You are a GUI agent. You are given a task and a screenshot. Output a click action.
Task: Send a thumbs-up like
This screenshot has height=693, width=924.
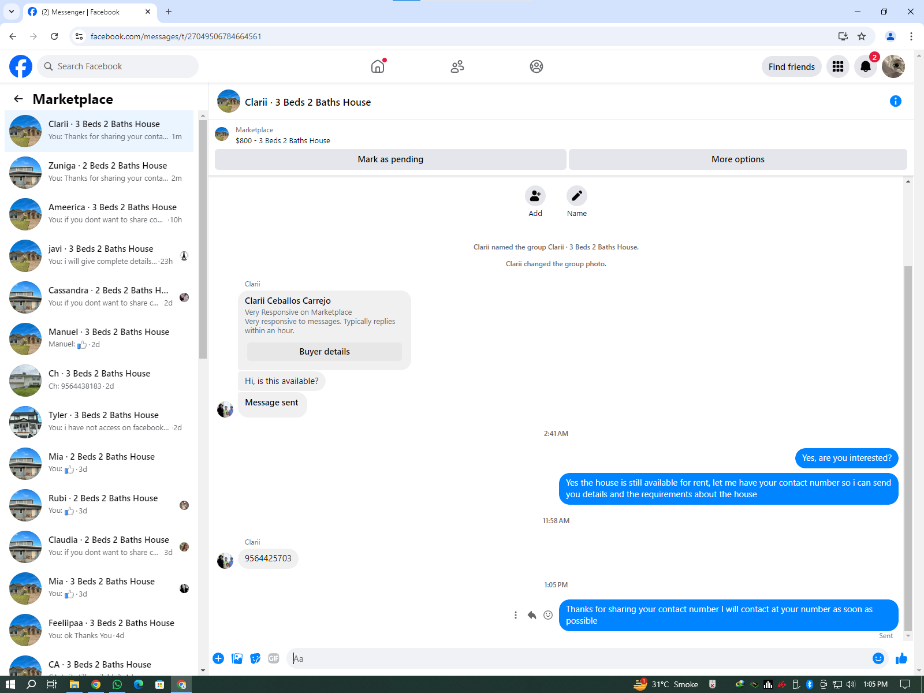(901, 658)
